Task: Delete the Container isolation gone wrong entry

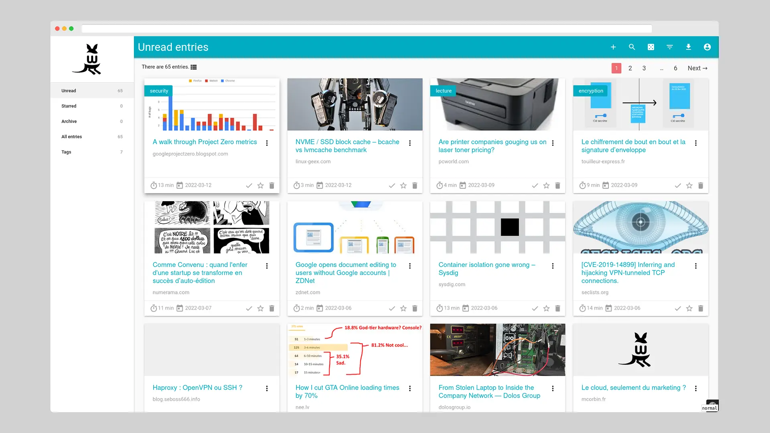Action: [557, 308]
